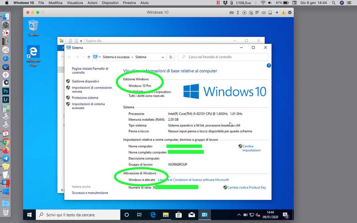
Task: Click the Parallels USB device icon
Action: 238,12
